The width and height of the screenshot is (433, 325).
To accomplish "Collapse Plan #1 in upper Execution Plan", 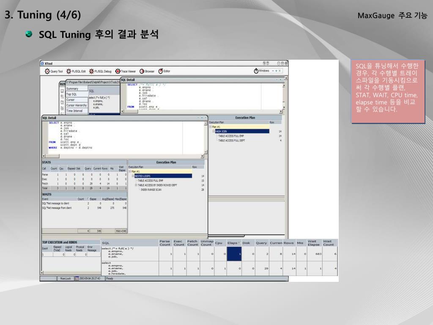I will point(211,127).
